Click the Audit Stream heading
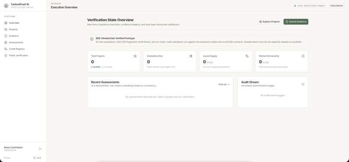349x162 pixels. pos(250,82)
